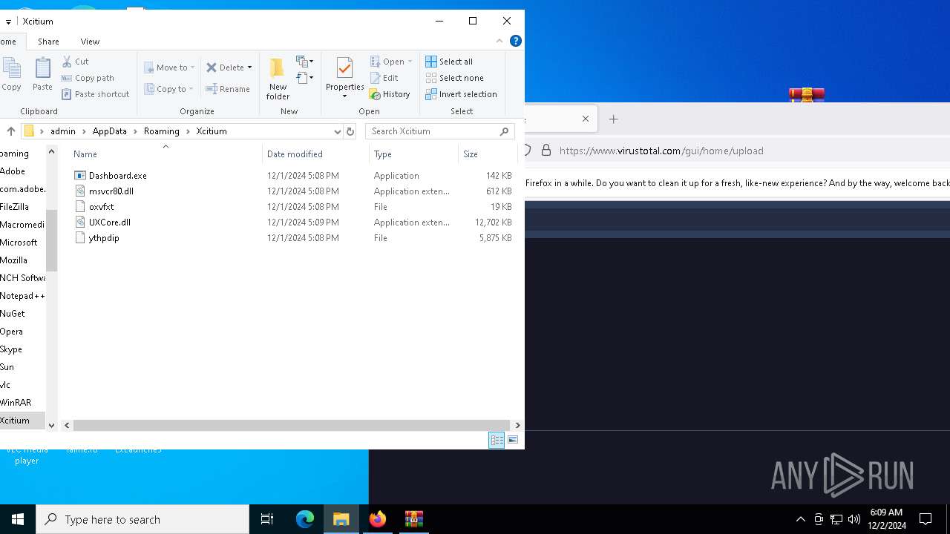Viewport: 950px width, 534px height.
Task: Open the Windows Start menu
Action: click(x=18, y=519)
